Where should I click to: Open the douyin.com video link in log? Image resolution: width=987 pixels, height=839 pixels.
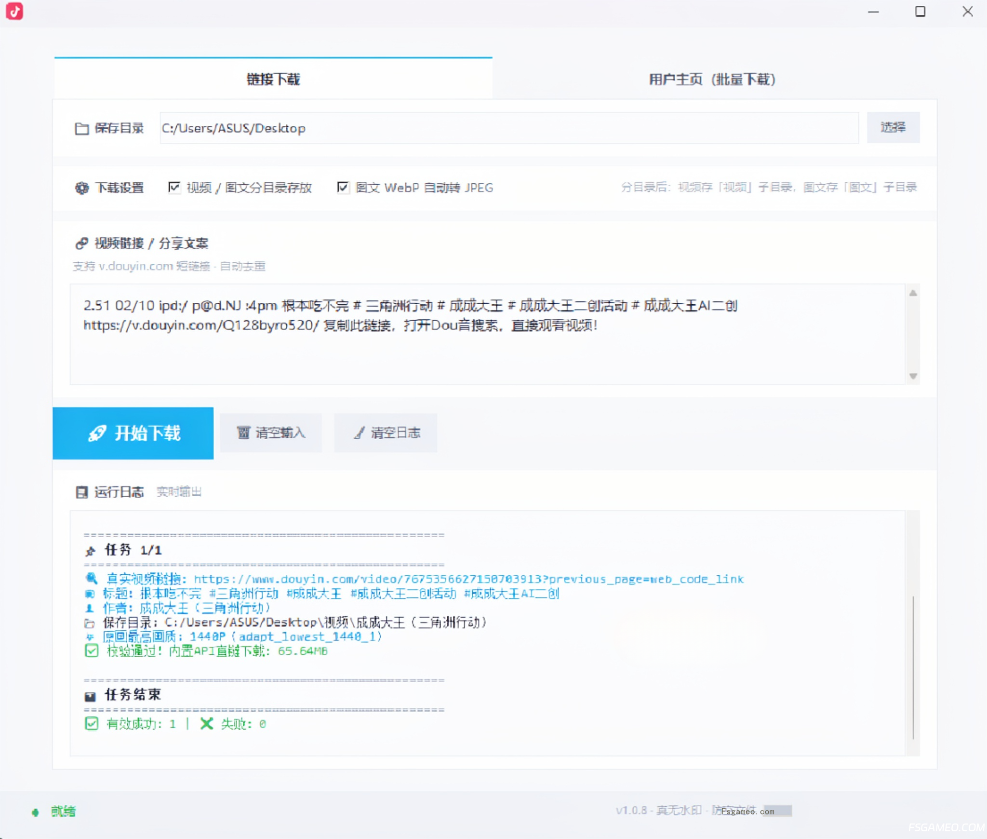(469, 579)
